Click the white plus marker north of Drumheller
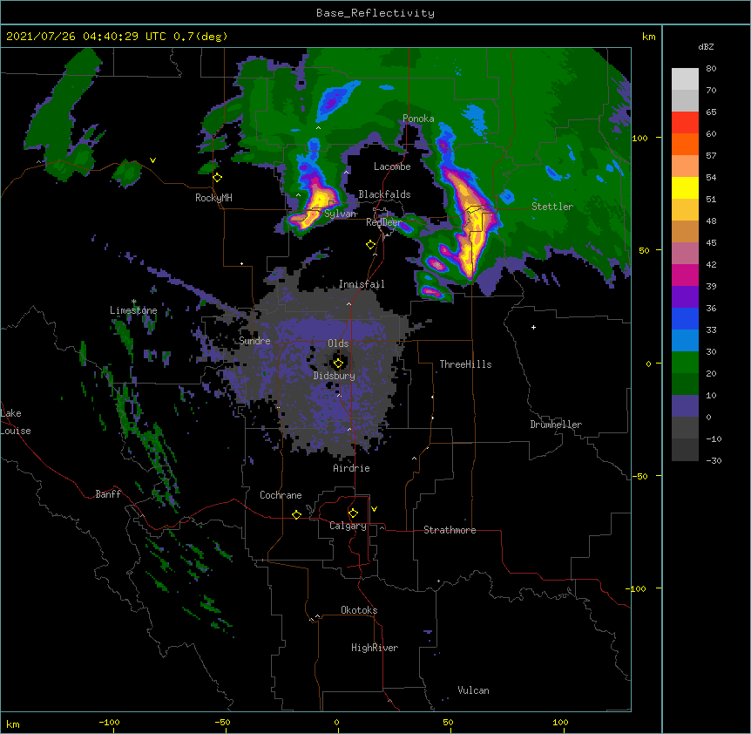Image resolution: width=751 pixels, height=734 pixels. (x=533, y=327)
